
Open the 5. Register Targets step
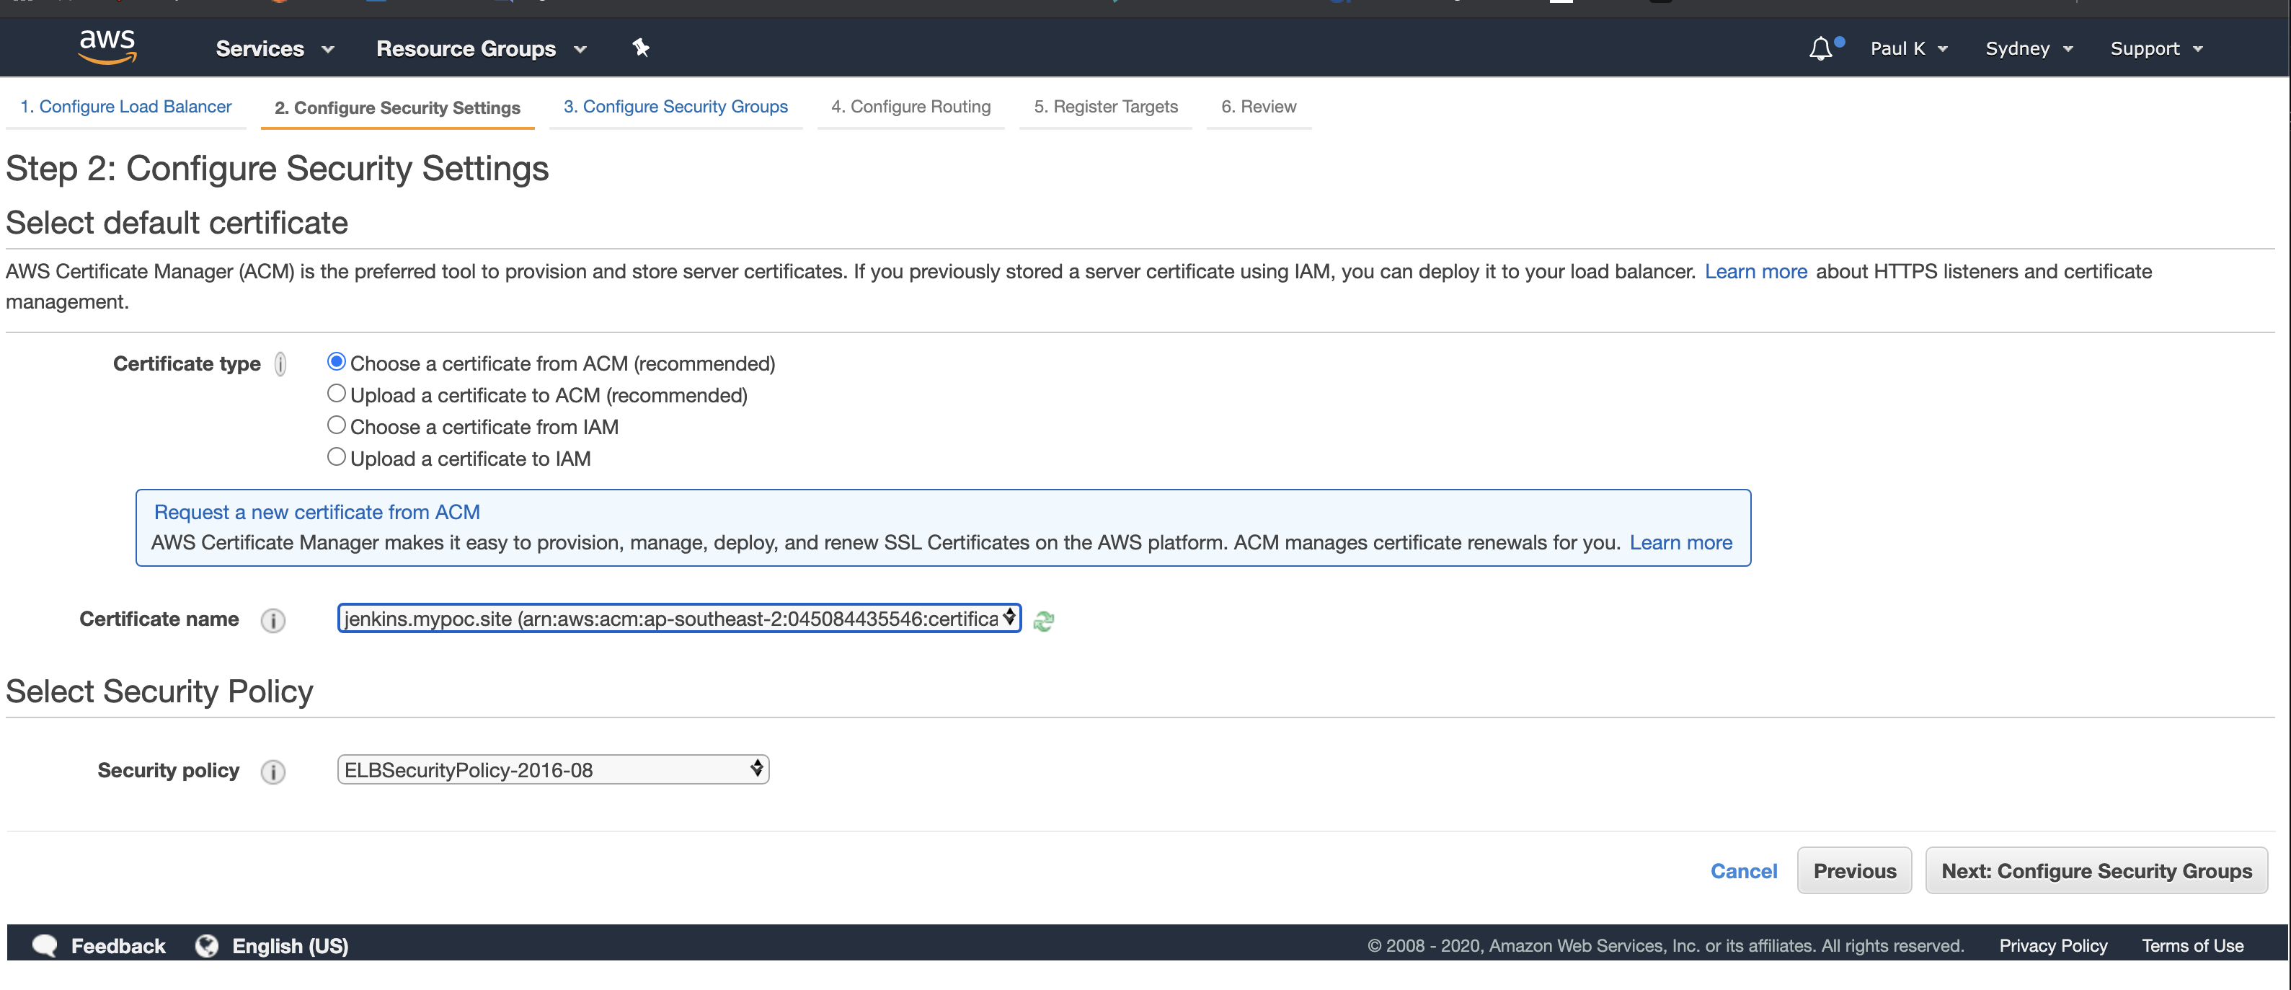1105,107
